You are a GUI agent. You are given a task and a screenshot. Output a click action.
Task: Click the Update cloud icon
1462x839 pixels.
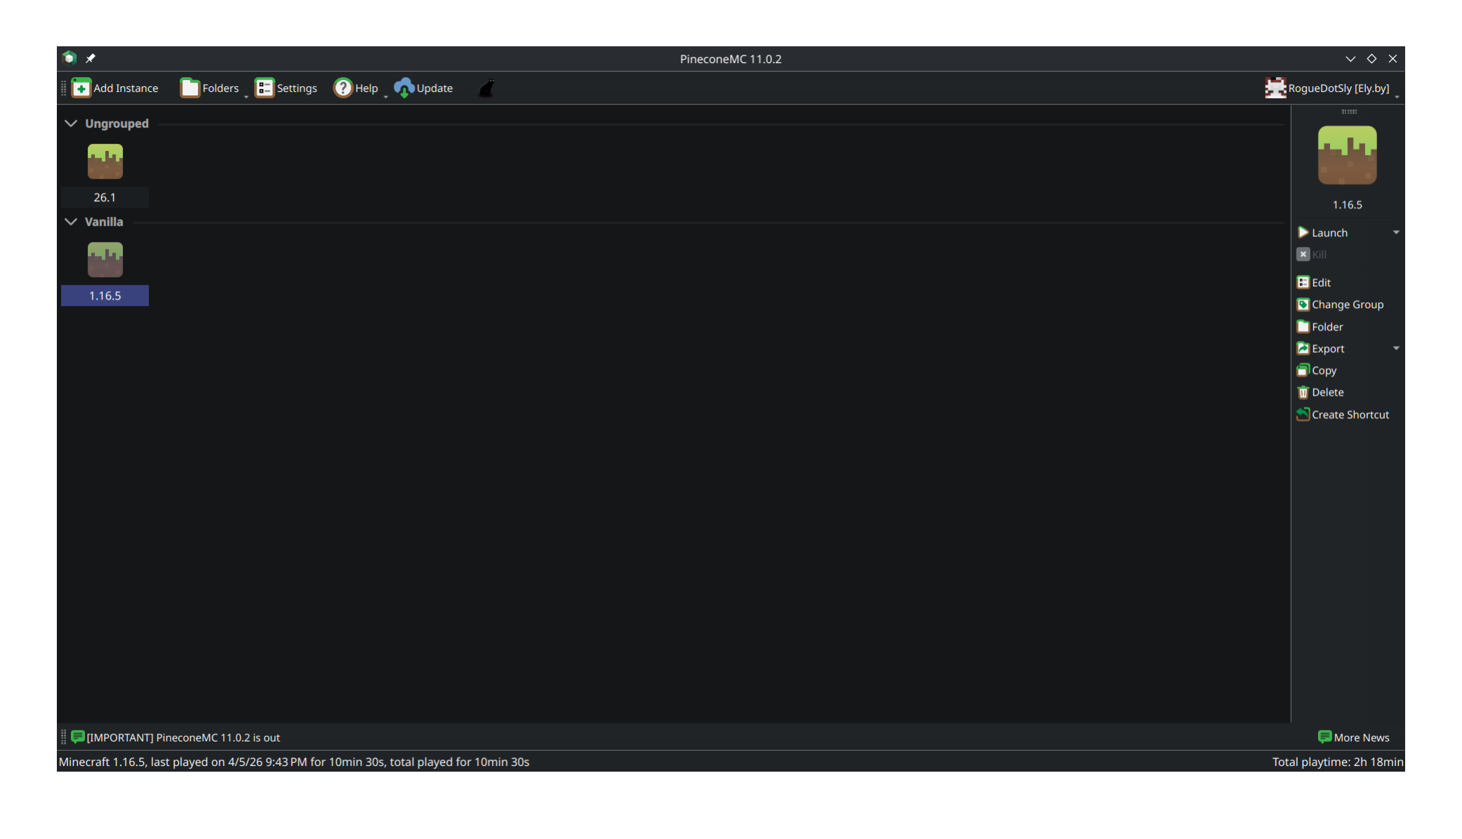[x=404, y=88]
